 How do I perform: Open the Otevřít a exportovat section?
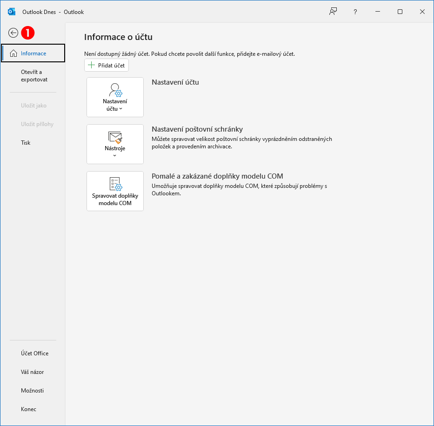point(34,75)
